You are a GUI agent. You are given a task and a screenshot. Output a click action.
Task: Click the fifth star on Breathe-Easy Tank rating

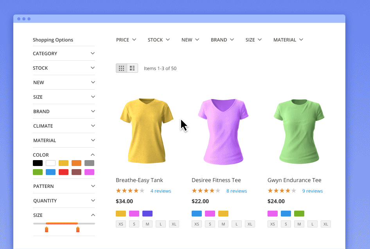coord(142,191)
